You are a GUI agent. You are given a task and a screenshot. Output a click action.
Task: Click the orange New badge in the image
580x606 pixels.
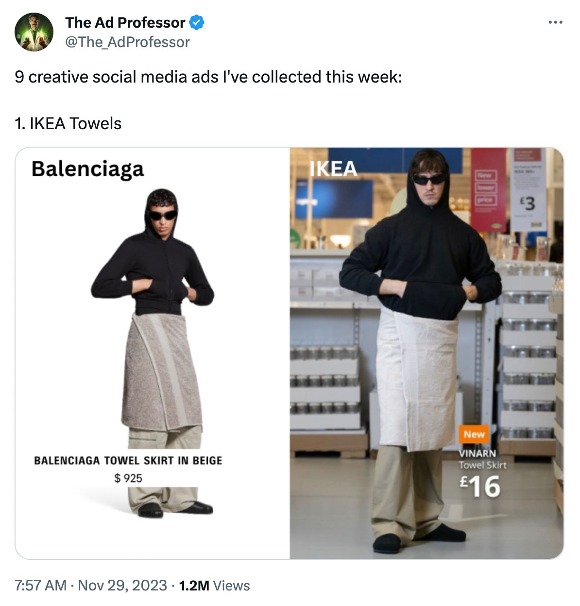coord(474,434)
